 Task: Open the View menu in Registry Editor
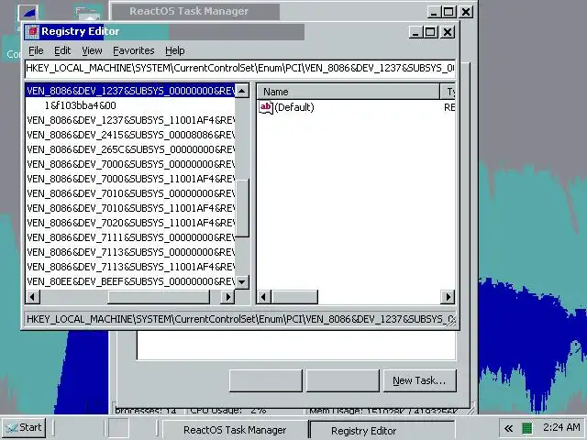92,50
